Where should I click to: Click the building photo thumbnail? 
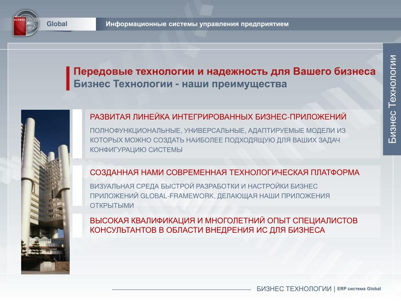45,192
